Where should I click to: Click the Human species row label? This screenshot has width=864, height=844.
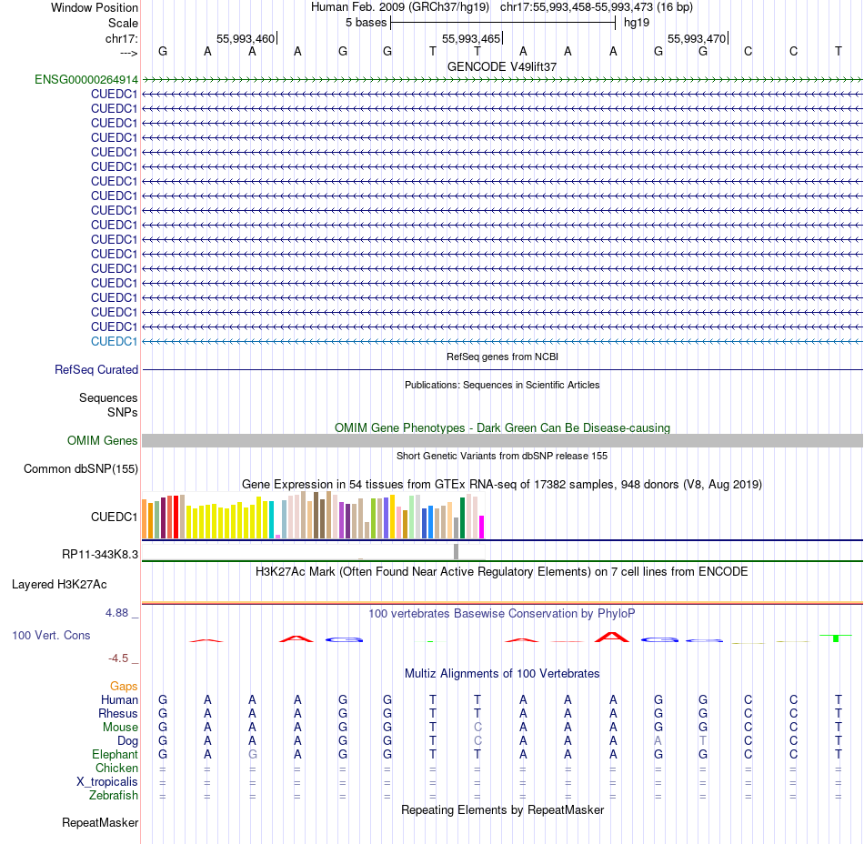pos(119,699)
